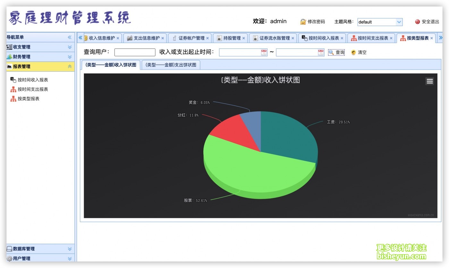Click the magnifier icon on 查询 button
449x268 pixels.
pos(331,52)
